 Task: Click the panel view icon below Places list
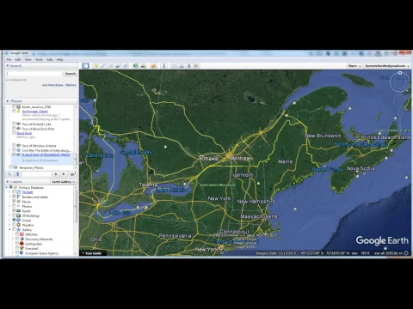point(17,174)
